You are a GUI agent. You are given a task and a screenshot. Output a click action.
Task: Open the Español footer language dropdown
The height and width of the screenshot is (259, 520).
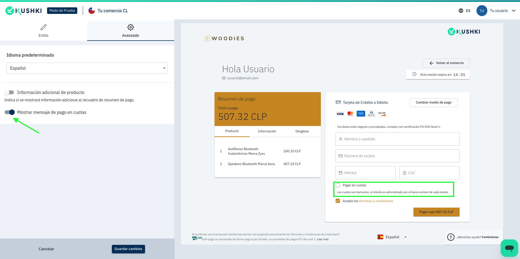click(x=392, y=237)
